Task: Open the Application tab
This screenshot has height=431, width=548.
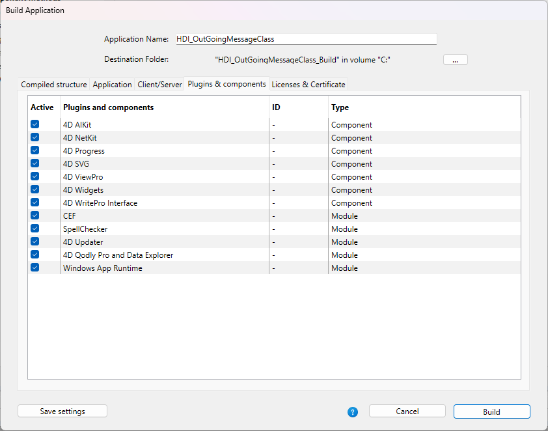Action: click(x=112, y=85)
